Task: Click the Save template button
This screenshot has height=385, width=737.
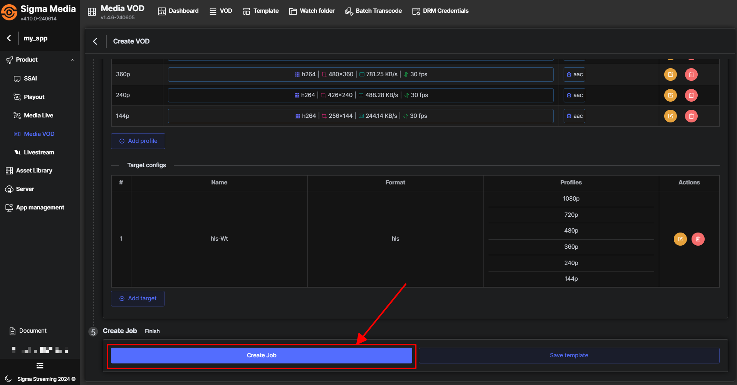Action: click(x=569, y=355)
